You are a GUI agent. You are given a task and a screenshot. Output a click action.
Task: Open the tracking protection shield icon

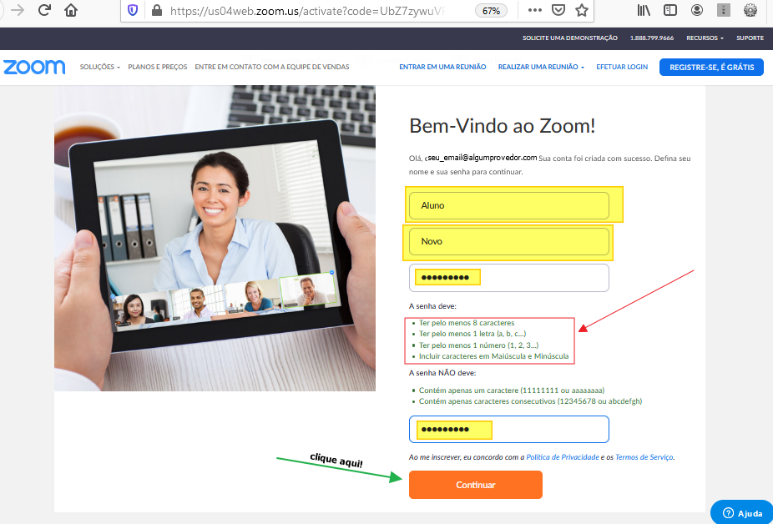pos(133,10)
